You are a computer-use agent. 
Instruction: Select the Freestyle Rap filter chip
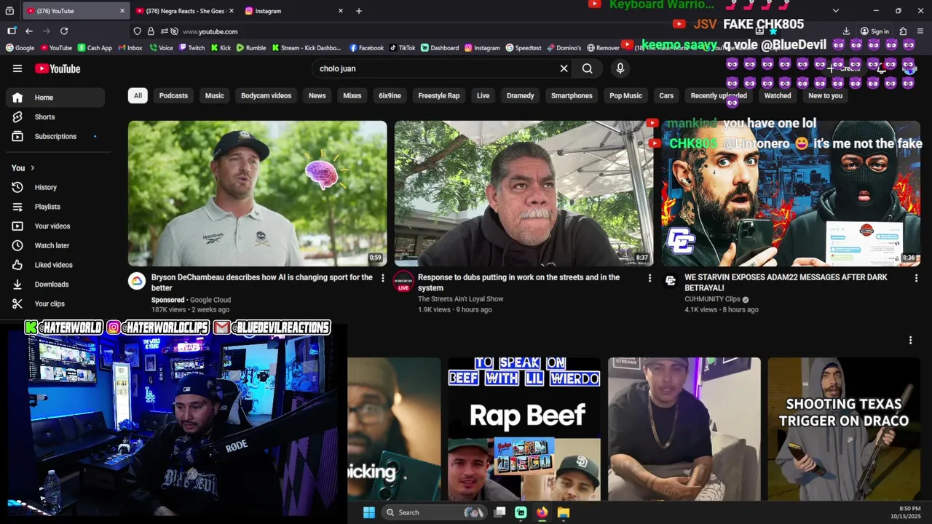click(x=438, y=95)
